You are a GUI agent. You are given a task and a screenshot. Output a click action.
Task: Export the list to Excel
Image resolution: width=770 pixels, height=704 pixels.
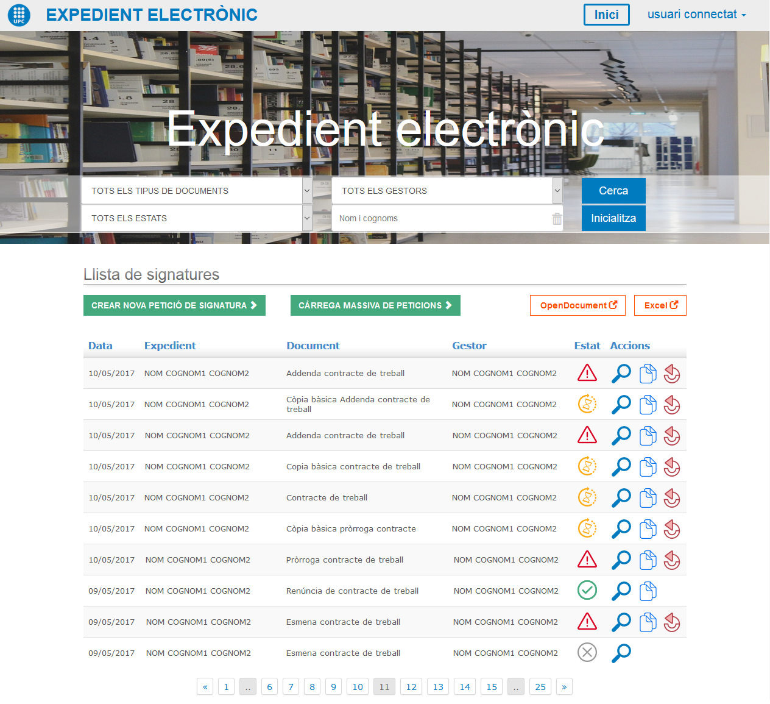[x=660, y=305]
